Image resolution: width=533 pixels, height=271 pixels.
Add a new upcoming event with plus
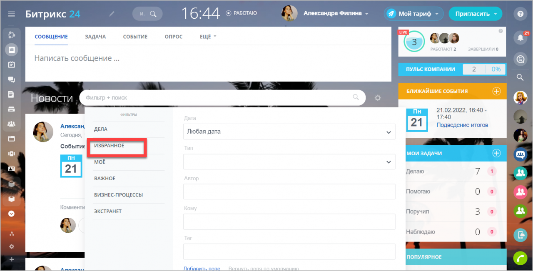coord(496,91)
